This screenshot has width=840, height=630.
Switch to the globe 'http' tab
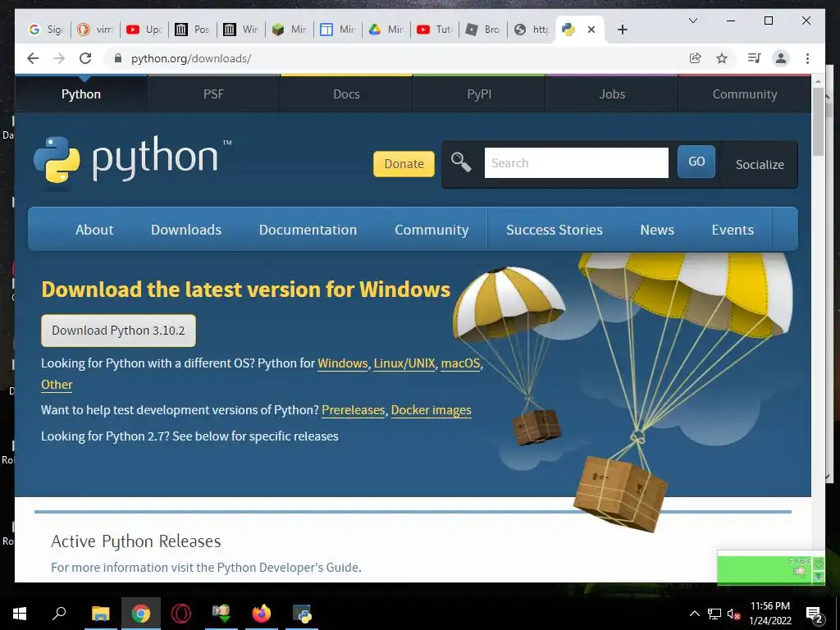[x=531, y=30]
